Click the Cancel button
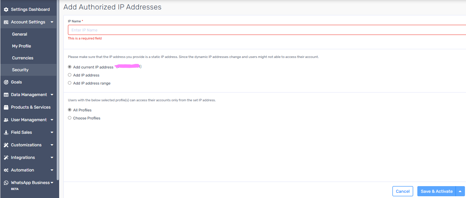The image size is (466, 198). pos(403,191)
